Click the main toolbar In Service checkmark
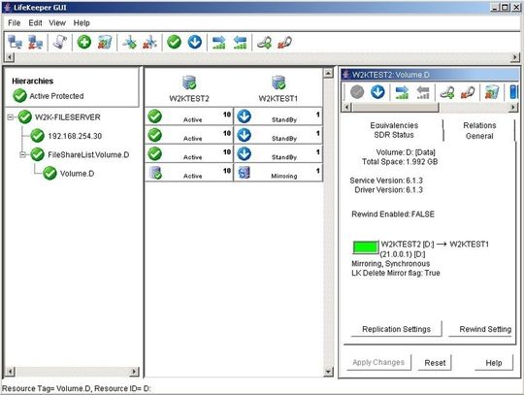Image resolution: width=524 pixels, height=395 pixels. click(x=174, y=43)
